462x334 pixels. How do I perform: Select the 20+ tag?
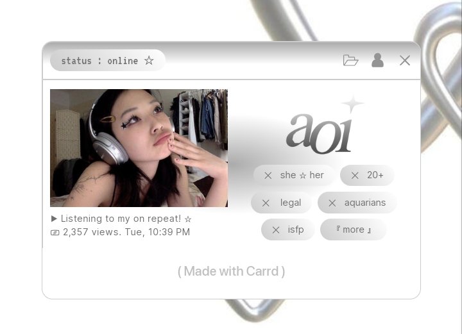(x=367, y=176)
